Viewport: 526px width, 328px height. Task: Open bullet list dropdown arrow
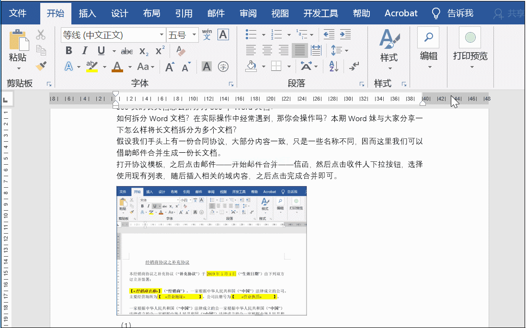pyautogui.click(x=263, y=35)
